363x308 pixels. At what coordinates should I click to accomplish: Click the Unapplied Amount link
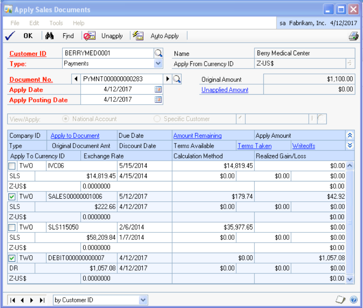[x=225, y=90]
